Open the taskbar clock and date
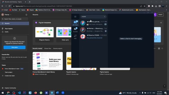Image resolution: width=169 pixels, height=95 pixels. [x=159, y=93]
